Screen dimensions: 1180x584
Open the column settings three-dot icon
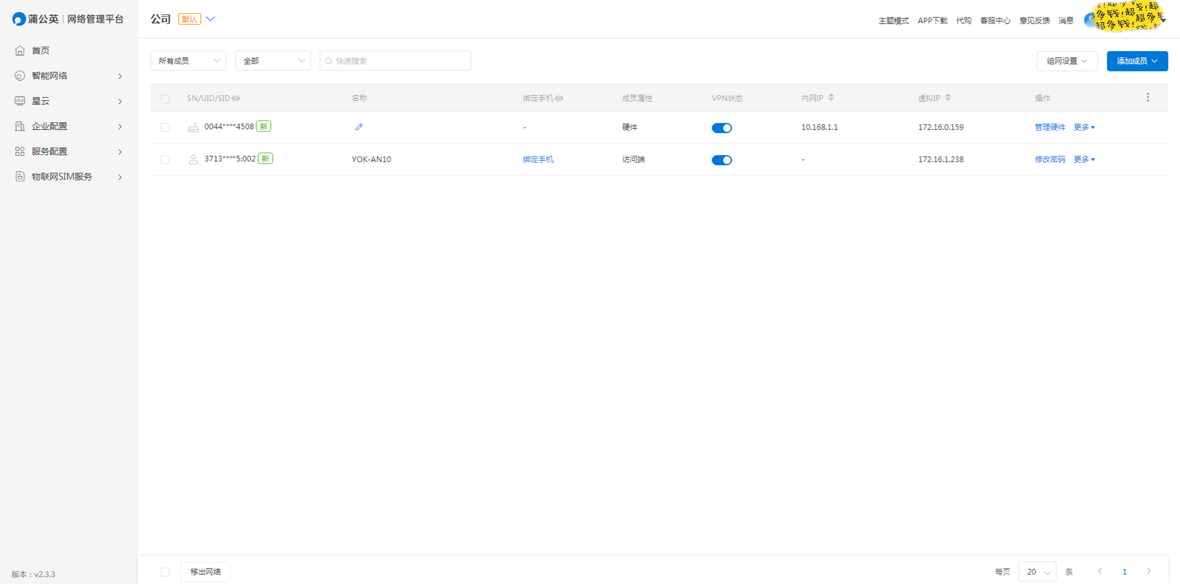[x=1148, y=97]
